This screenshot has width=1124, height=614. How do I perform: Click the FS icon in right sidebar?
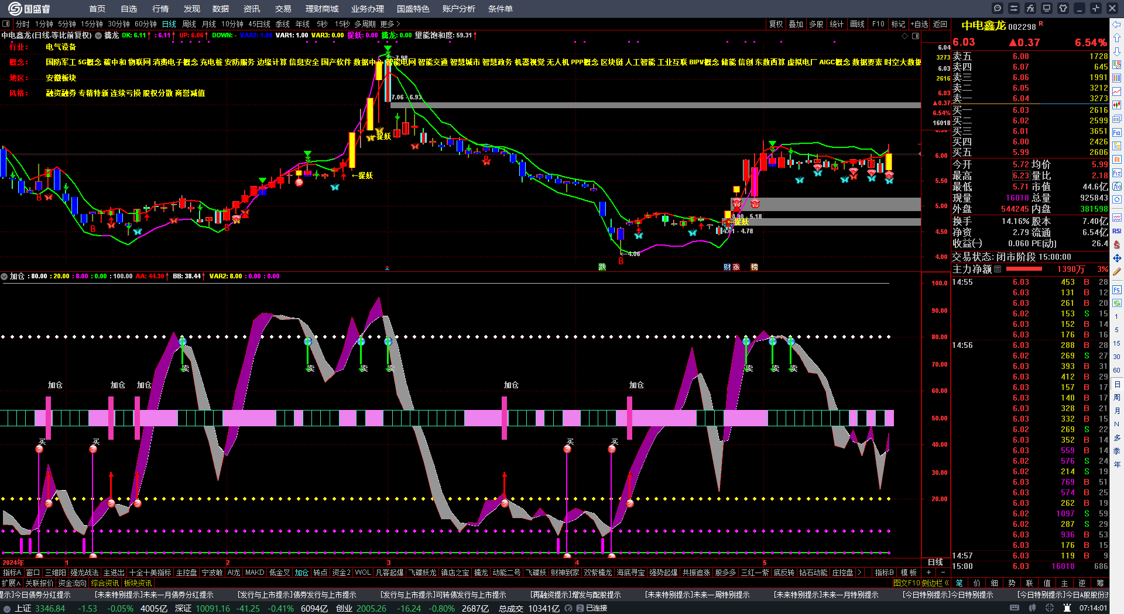click(x=1117, y=289)
